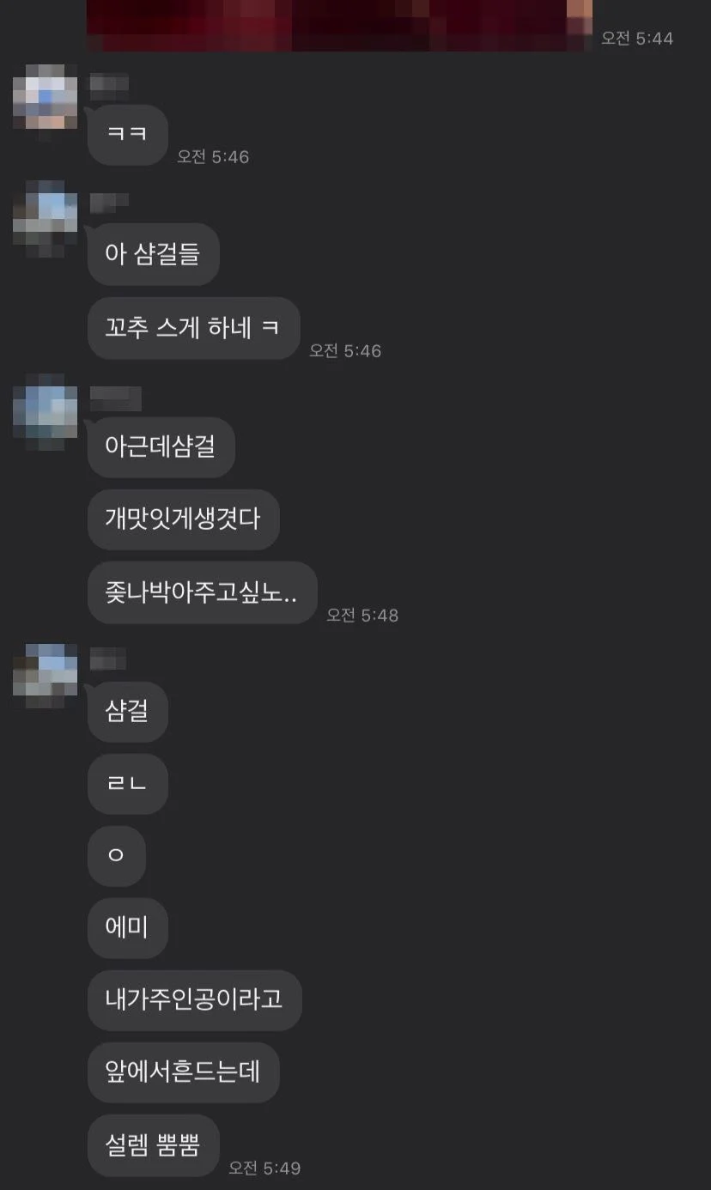The height and width of the screenshot is (1190, 711).
Task: Select the single ㅇ message bubble
Action: coord(116,856)
